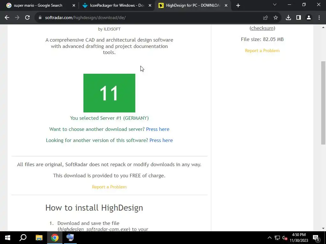Click 'You selected Server #1 (GERMANY)' text
The width and height of the screenshot is (326, 244).
pos(109,118)
